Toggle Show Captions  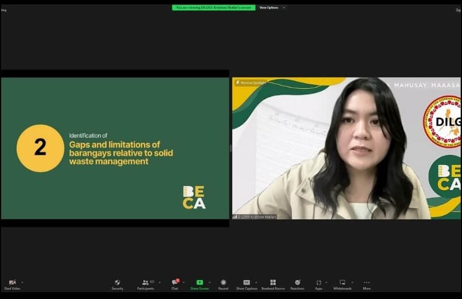[x=247, y=283]
